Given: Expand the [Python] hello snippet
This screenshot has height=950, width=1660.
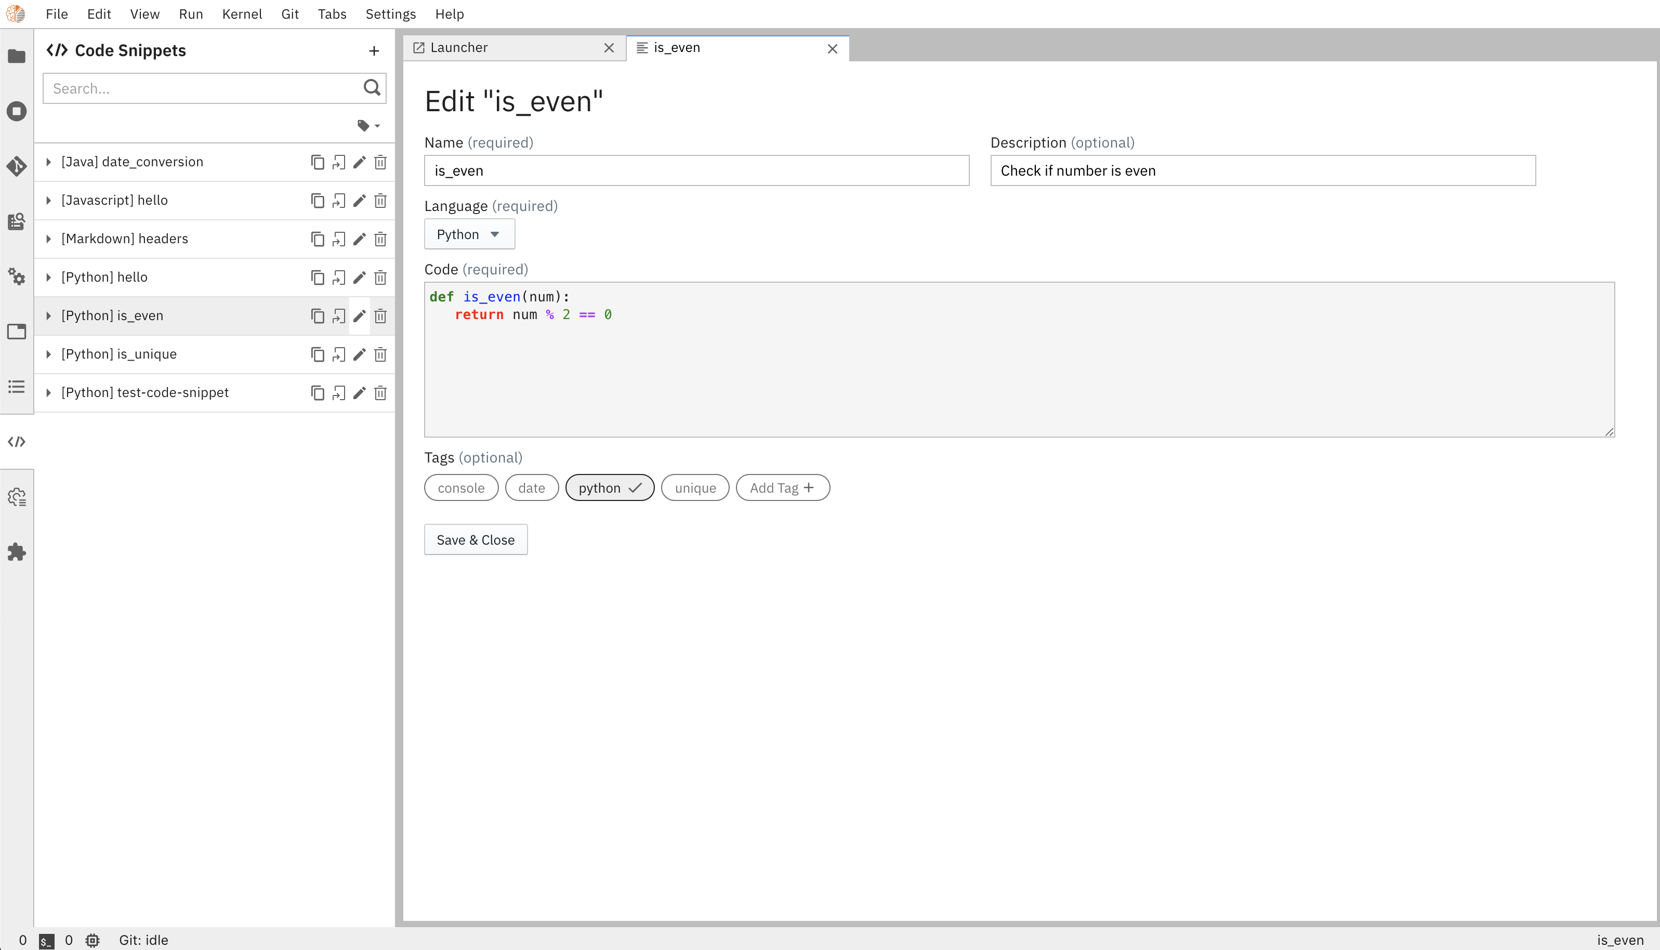Looking at the screenshot, I should point(48,278).
